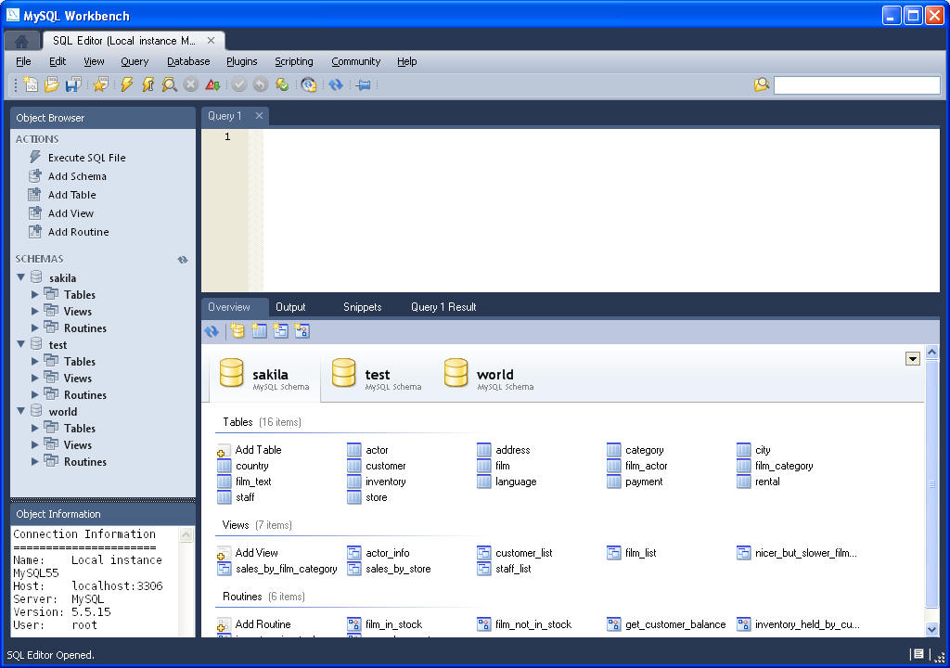
Task: Select get_customer_balance routine
Action: pos(666,624)
